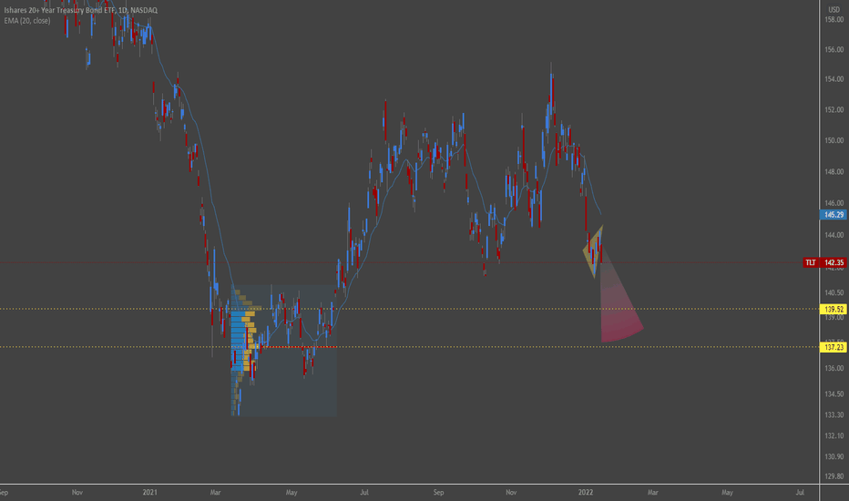The image size is (849, 501).
Task: Click the Mar 2022 date label
Action: tap(652, 492)
